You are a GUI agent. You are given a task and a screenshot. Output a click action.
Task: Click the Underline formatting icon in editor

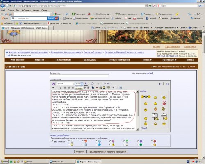click(61, 87)
